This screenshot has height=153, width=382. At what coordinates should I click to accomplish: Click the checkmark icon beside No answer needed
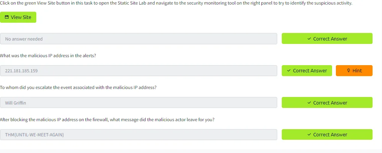[309, 39]
